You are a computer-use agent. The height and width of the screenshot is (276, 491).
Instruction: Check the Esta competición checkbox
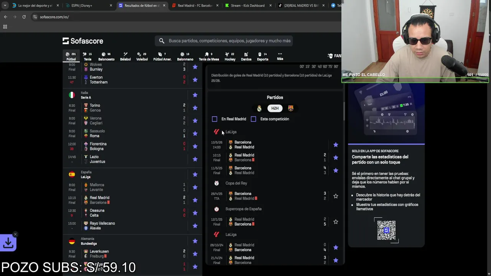coord(254,119)
